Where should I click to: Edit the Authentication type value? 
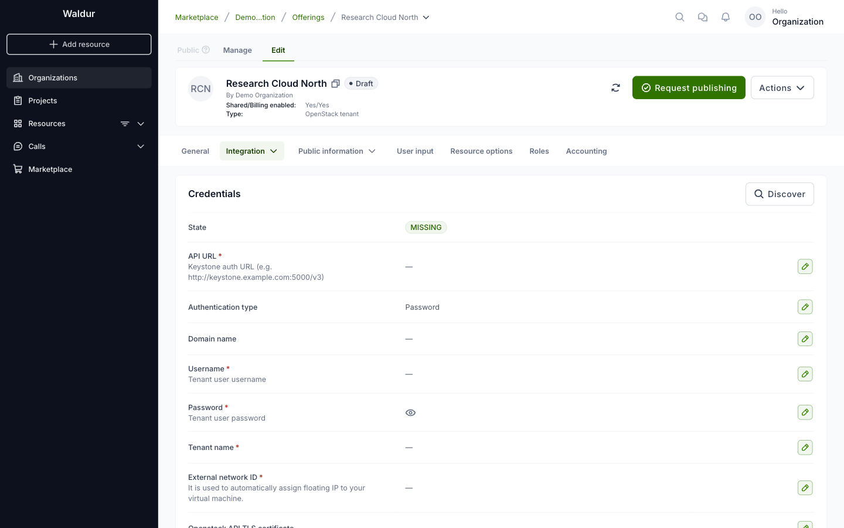(x=805, y=307)
